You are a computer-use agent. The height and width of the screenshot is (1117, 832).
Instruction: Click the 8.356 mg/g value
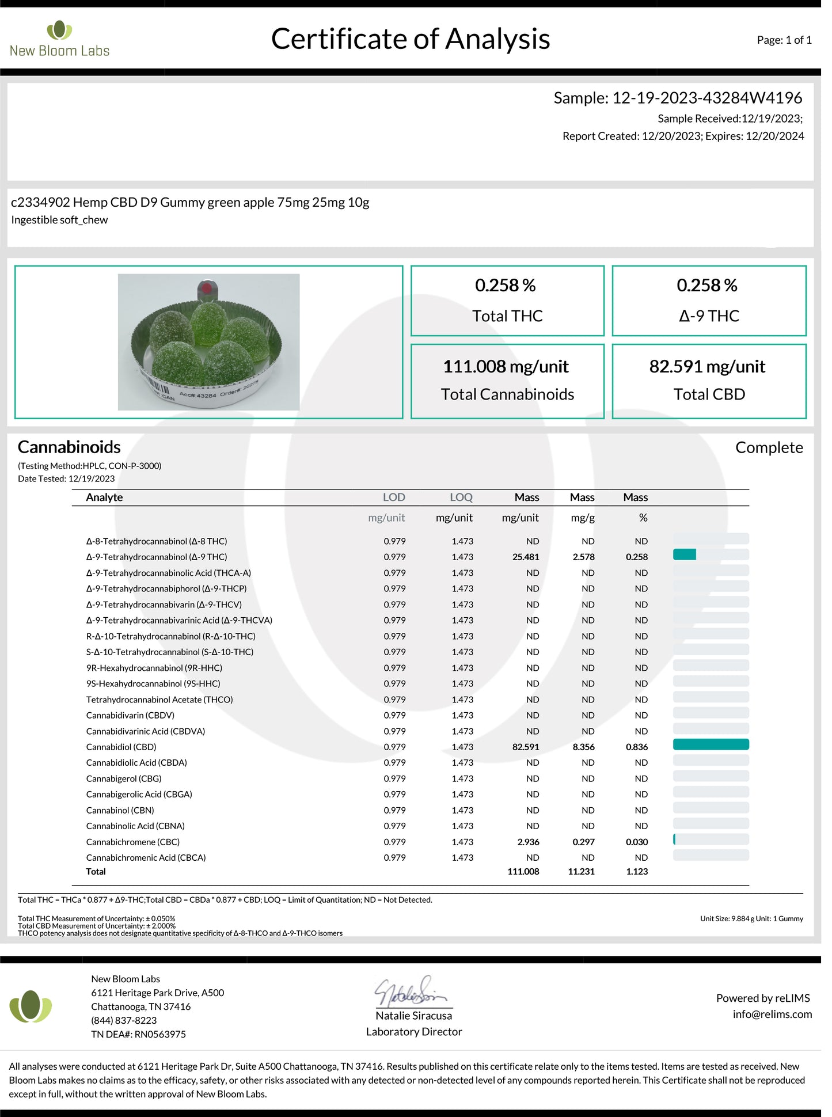pos(583,747)
